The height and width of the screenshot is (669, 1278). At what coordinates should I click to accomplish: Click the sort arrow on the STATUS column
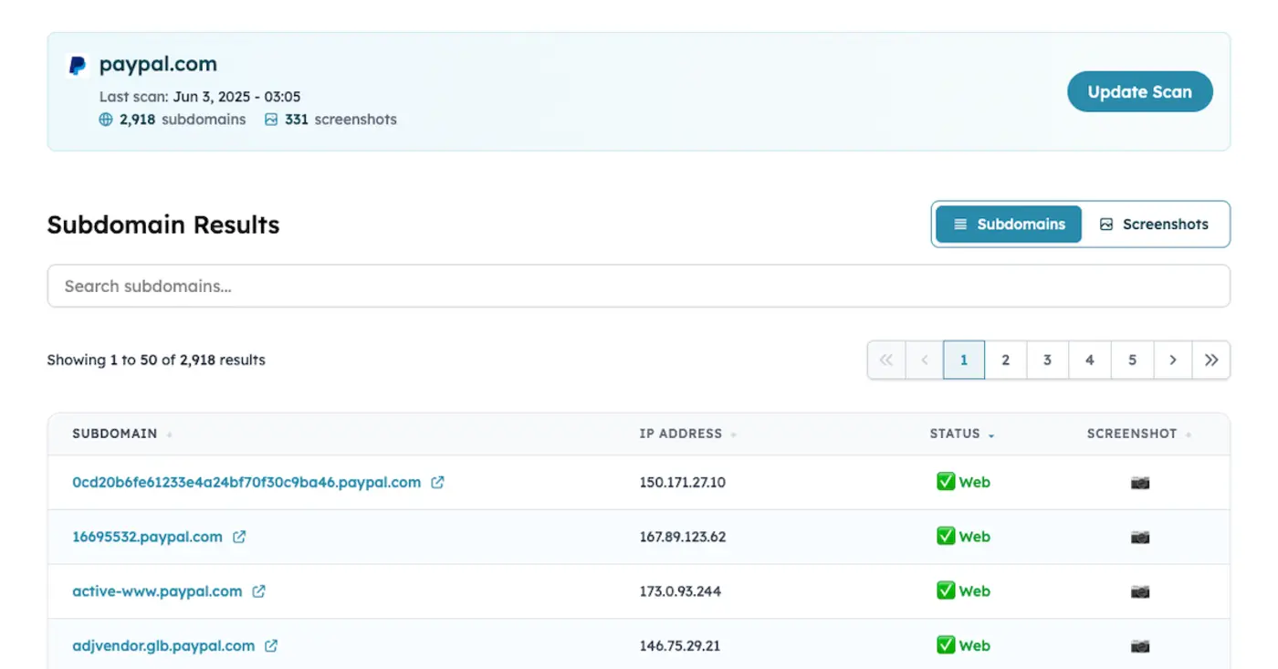click(992, 434)
